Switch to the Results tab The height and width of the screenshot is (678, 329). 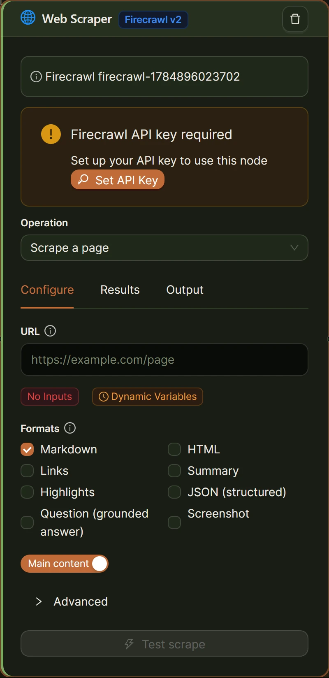pyautogui.click(x=120, y=290)
